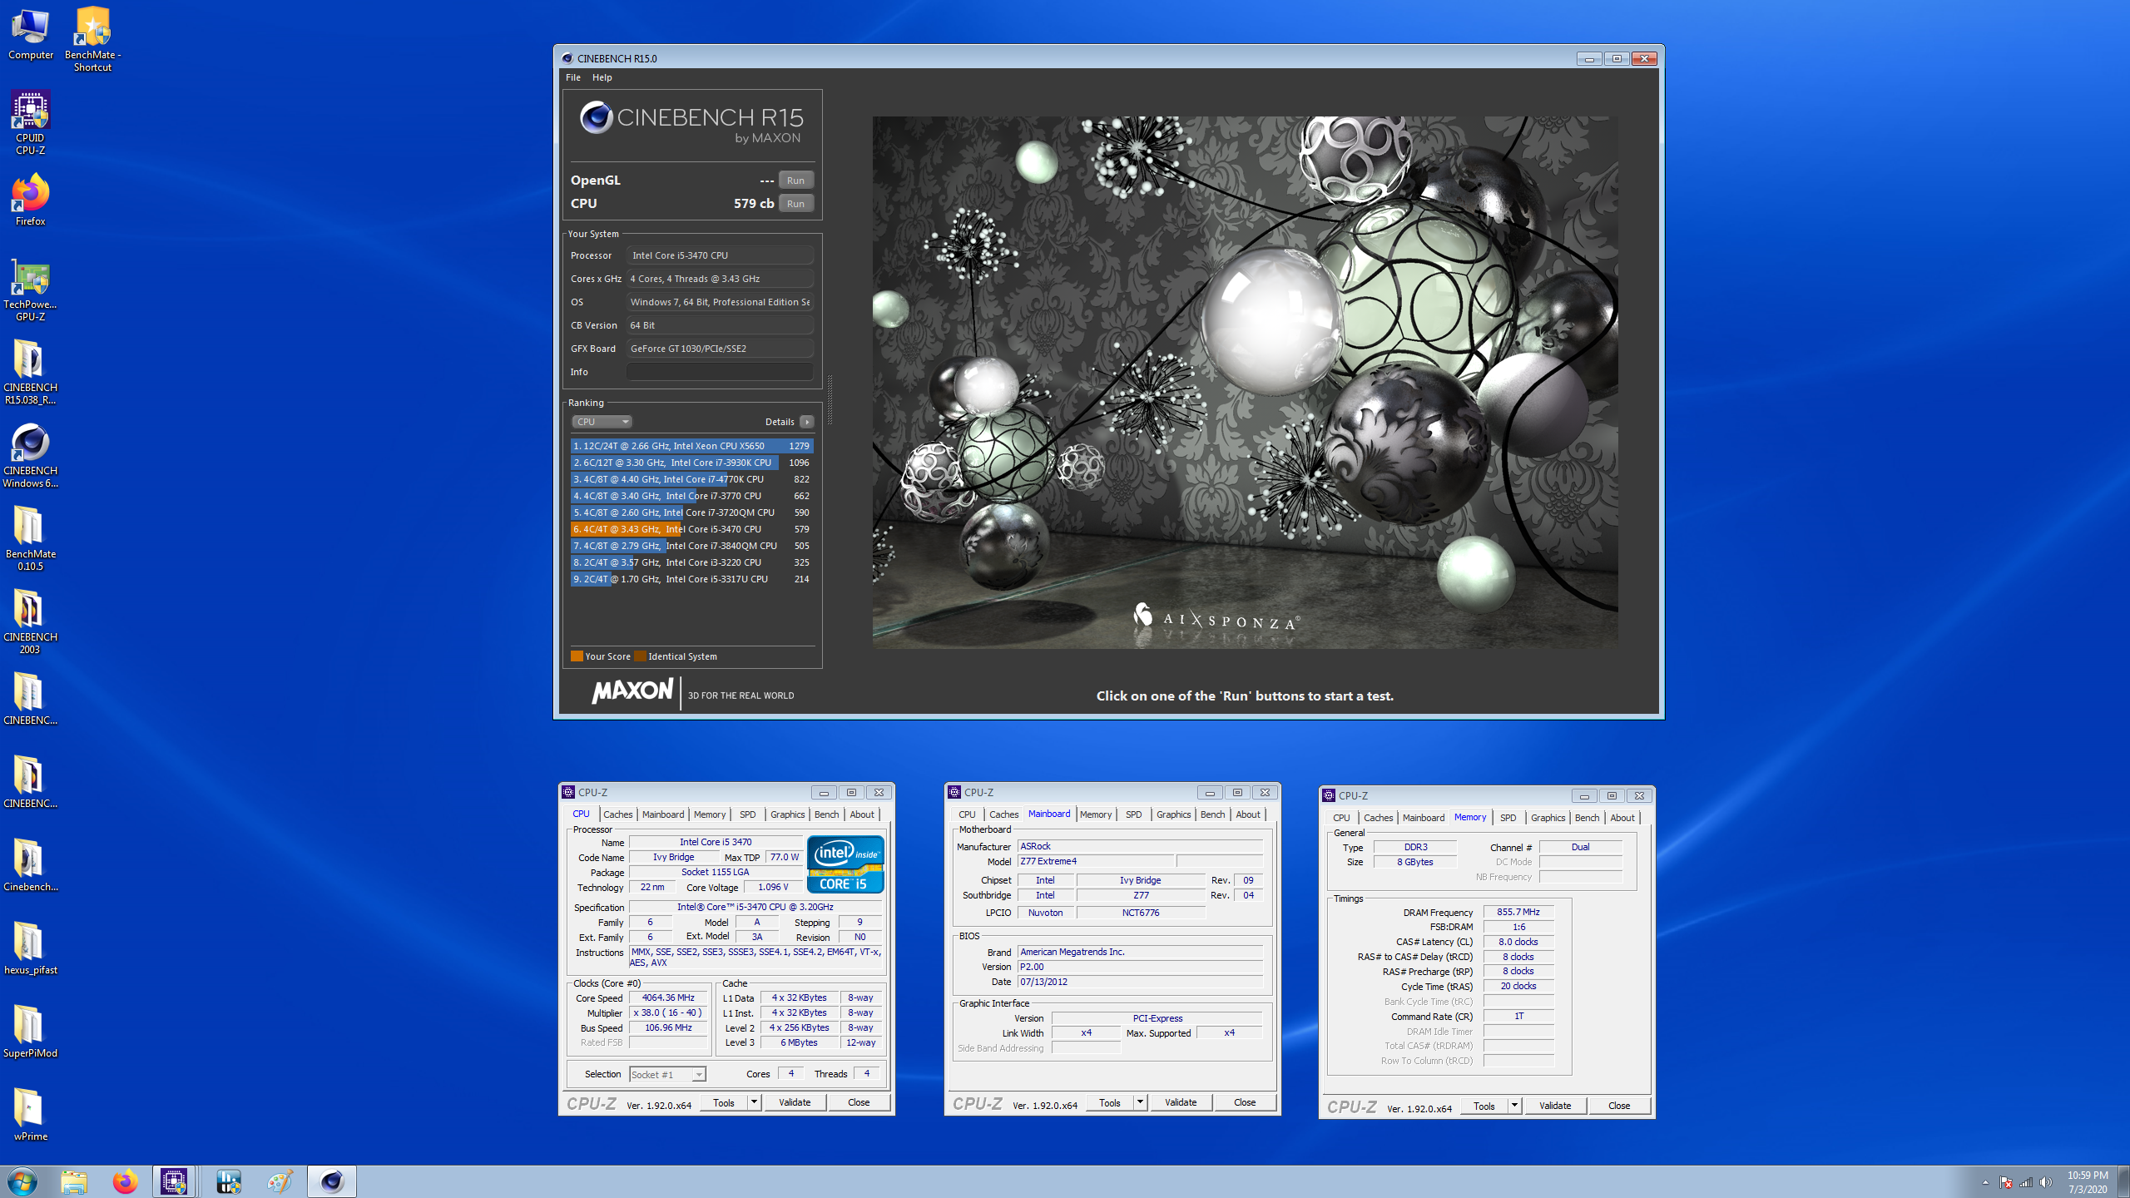Image resolution: width=2130 pixels, height=1198 pixels.
Task: Click the Info input field in Cinebench
Action: pyautogui.click(x=720, y=372)
